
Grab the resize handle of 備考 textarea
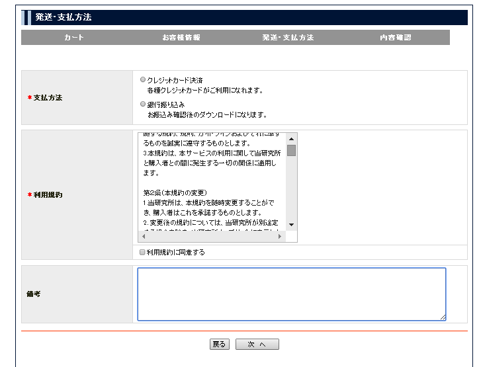pos(443,317)
